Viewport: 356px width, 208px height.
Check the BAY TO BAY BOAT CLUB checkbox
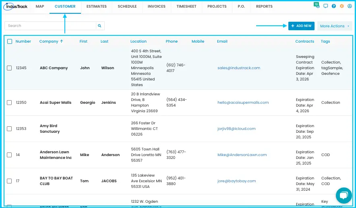[9, 181]
